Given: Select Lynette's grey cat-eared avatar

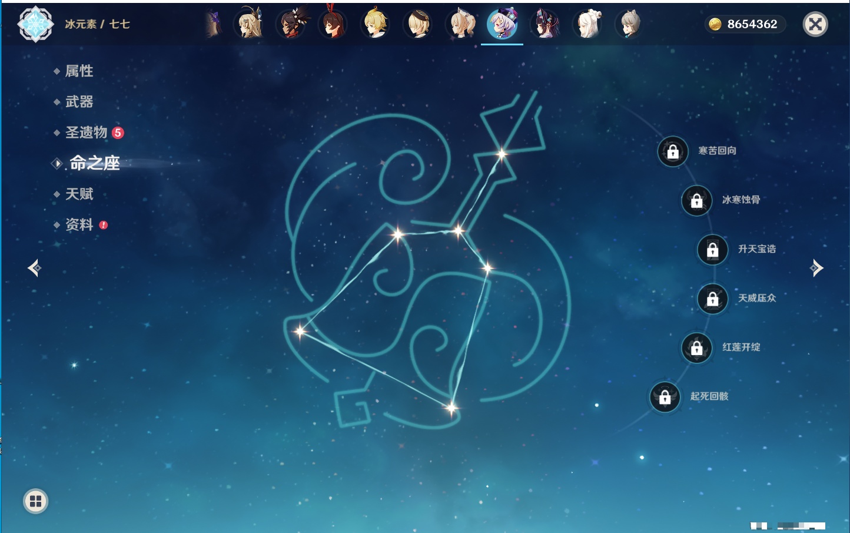Looking at the screenshot, I should point(629,24).
